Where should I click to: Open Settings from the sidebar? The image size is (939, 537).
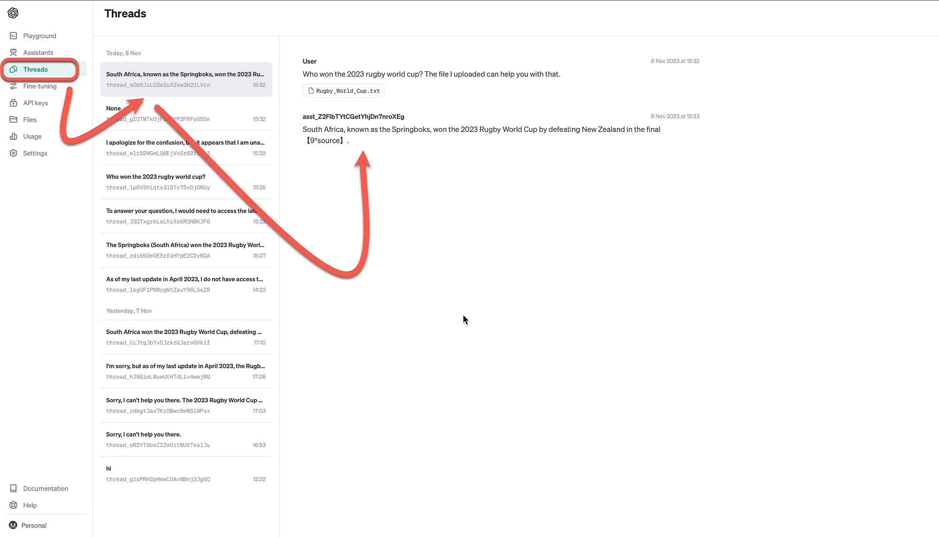(x=35, y=153)
